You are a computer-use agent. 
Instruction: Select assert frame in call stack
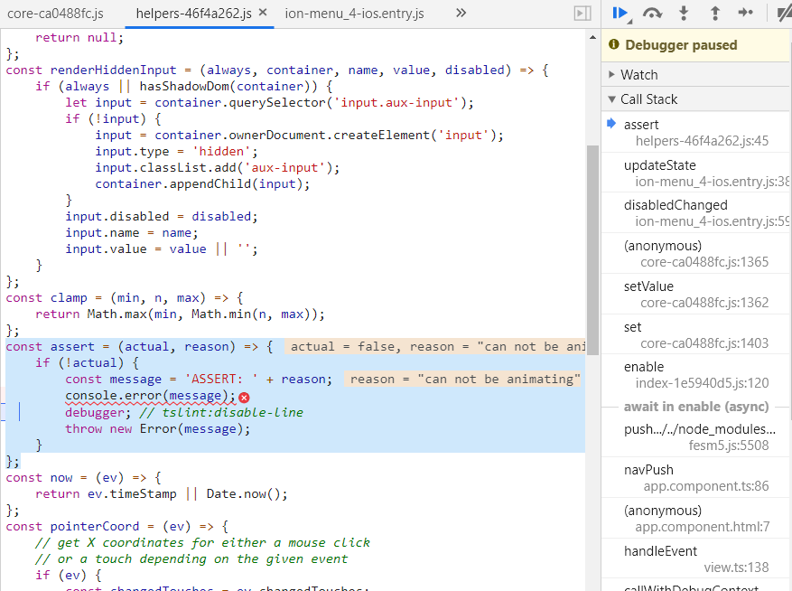point(696,132)
